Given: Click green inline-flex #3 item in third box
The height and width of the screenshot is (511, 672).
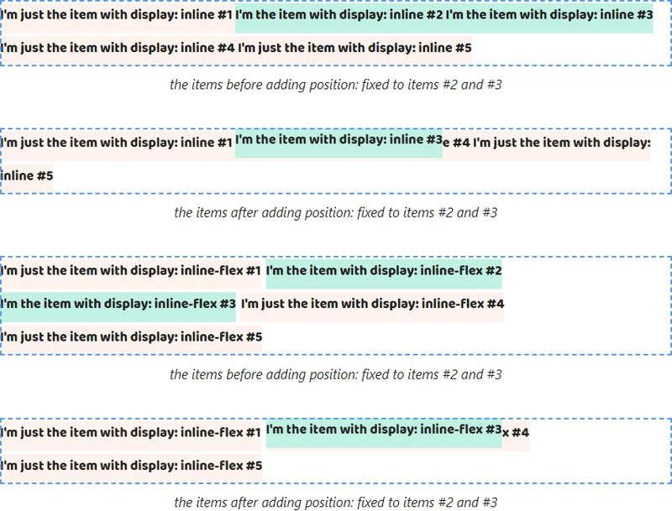Looking at the screenshot, I should click(x=118, y=307).
